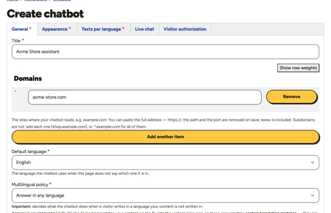
Task: Click the Multilingual policy label
Action: (x=30, y=185)
